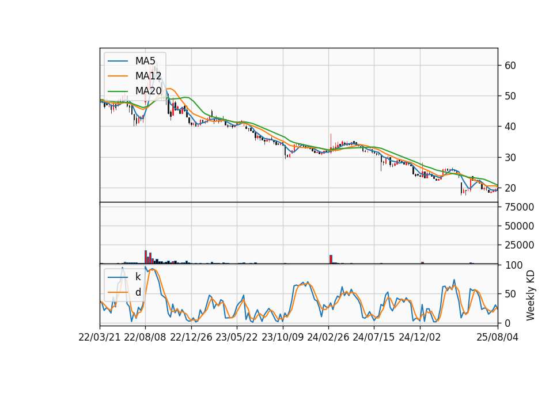The image size is (553, 397).
Task: Click the 24/07/15 date tick label
Action: coord(374,337)
